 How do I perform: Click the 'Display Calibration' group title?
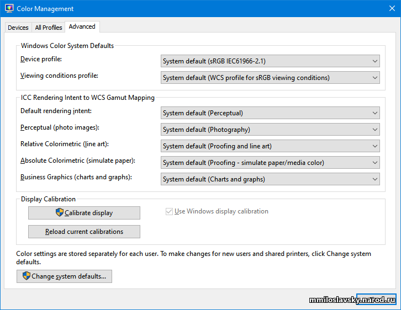pos(48,199)
